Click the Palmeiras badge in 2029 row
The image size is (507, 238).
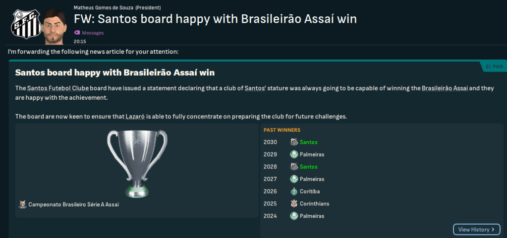(x=294, y=155)
